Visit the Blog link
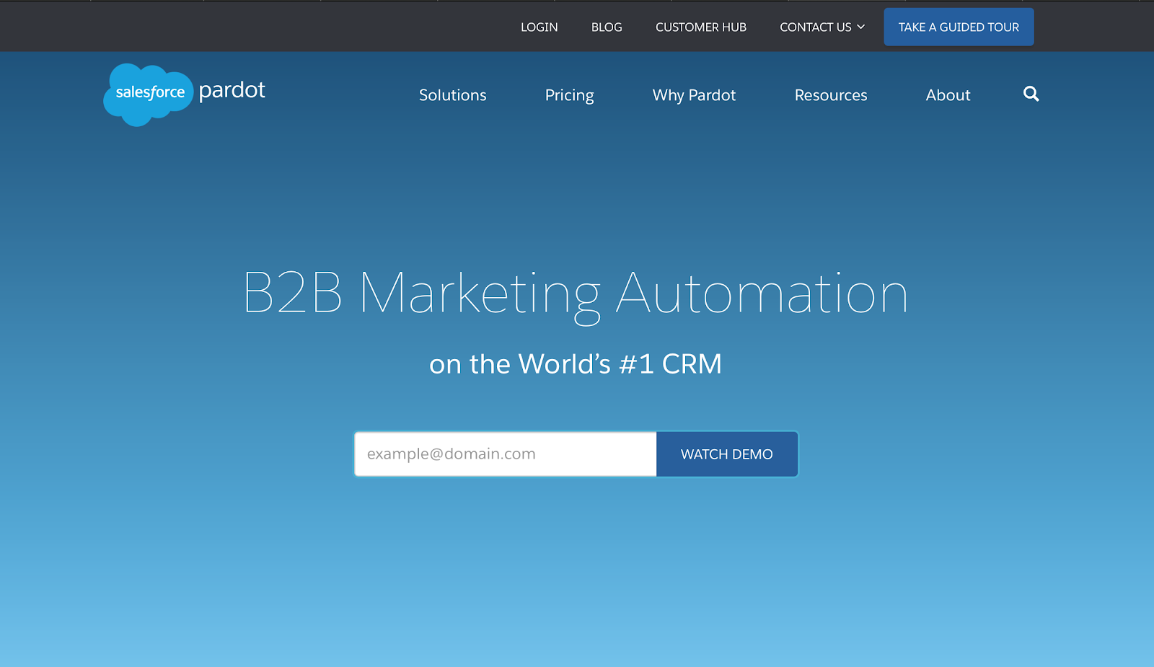Viewport: 1154px width, 667px height. click(607, 27)
